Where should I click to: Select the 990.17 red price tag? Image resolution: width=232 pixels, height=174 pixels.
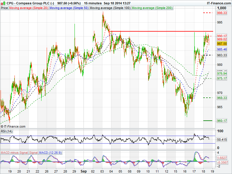(222, 36)
